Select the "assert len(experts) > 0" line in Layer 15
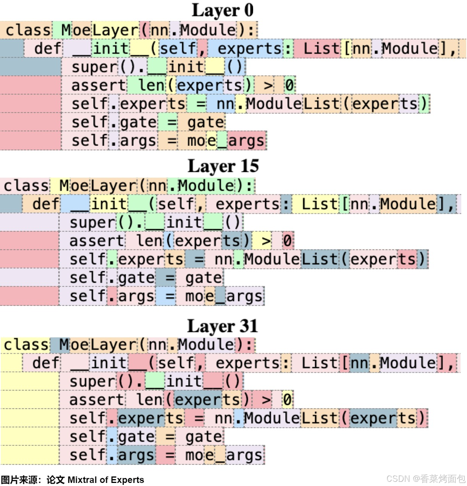Viewport: 467px width, 486px height. pyautogui.click(x=147, y=241)
